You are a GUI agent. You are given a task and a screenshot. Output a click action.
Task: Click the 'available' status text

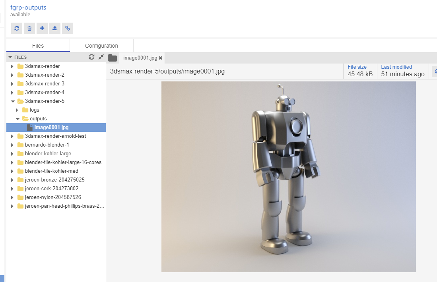click(x=20, y=14)
